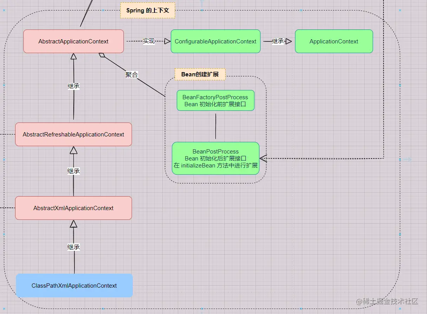Screen dimensions: 427x314
Task: Click the '实现' edge label
Action: (149, 41)
